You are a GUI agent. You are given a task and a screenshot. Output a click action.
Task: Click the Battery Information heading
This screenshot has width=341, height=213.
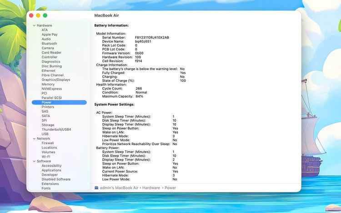pos(111,25)
